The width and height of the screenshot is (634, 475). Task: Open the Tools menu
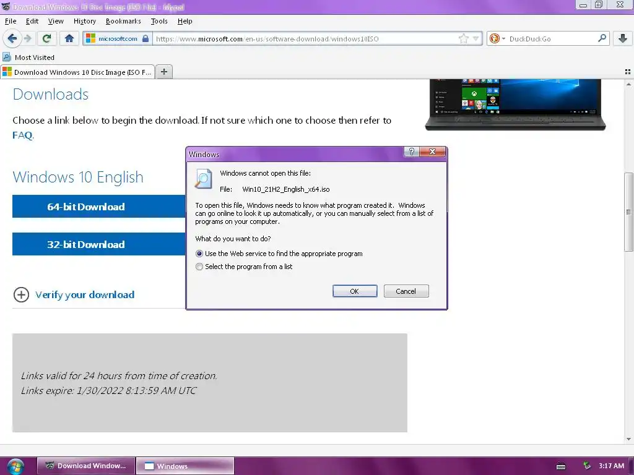(159, 21)
